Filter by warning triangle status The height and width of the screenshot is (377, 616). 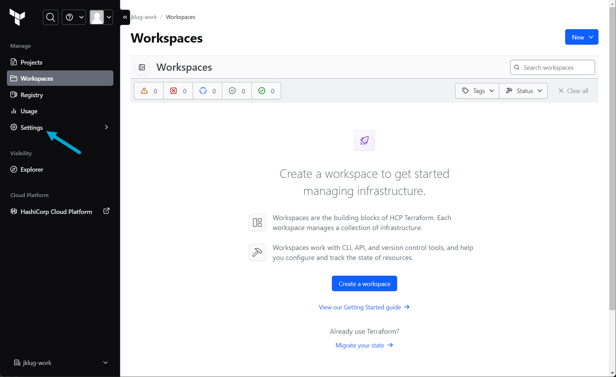149,91
